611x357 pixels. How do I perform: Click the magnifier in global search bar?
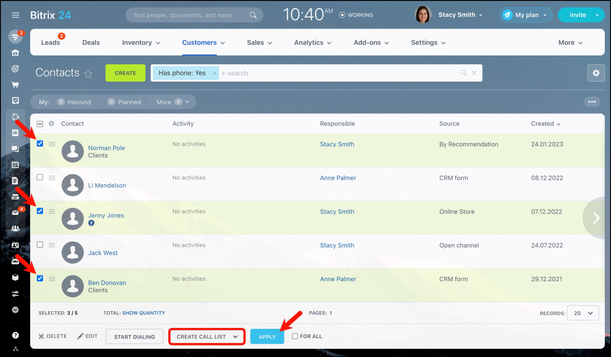tap(253, 15)
